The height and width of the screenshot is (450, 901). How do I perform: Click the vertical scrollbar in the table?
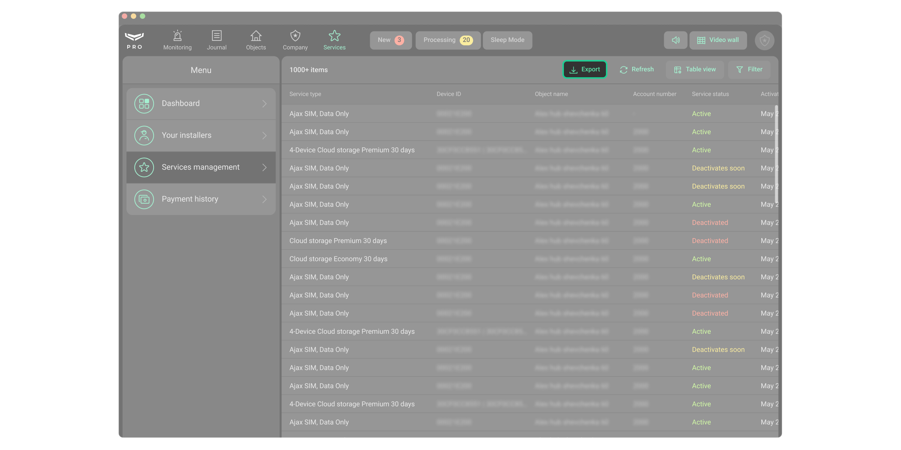(776, 154)
